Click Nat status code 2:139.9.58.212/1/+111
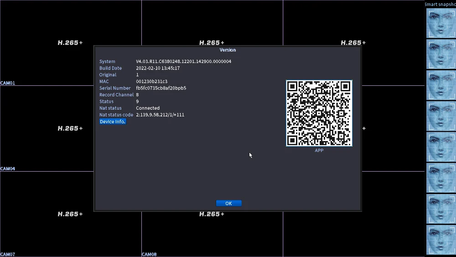 (x=160, y=115)
